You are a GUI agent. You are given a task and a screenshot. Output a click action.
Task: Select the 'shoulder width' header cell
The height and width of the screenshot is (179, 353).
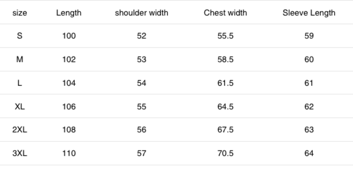(x=141, y=13)
